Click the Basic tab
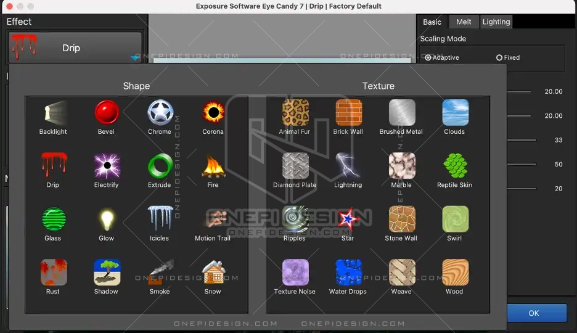Viewport: 577px width, 333px height. click(x=432, y=22)
